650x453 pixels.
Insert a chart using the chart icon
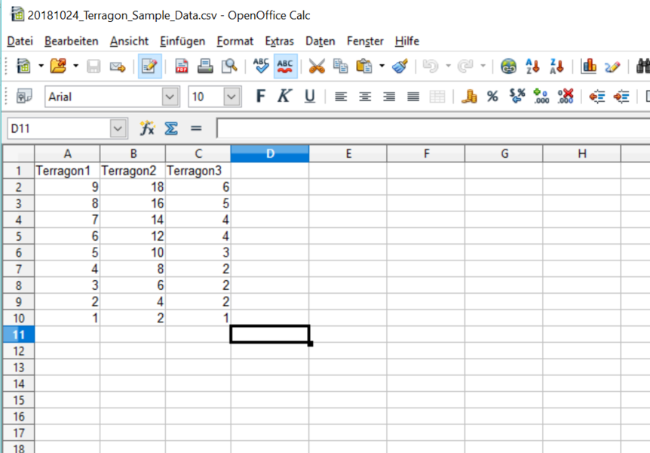tap(589, 66)
